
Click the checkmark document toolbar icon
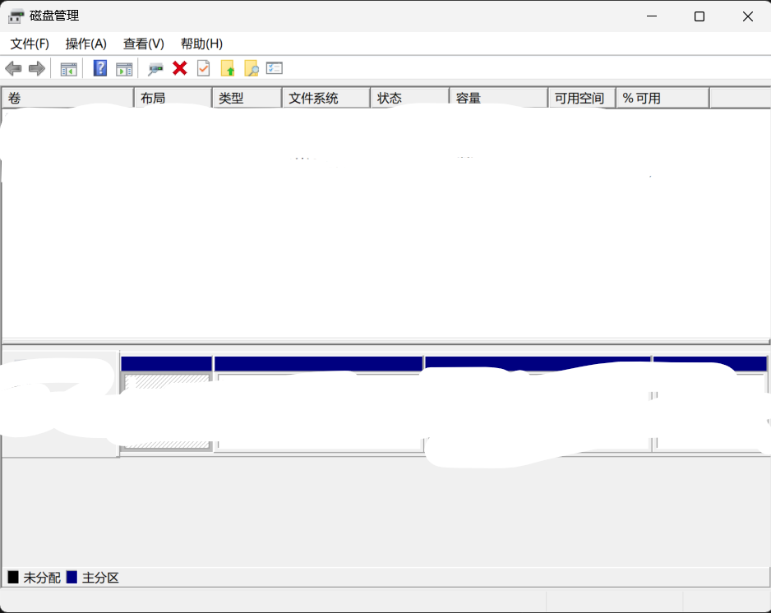click(x=202, y=68)
